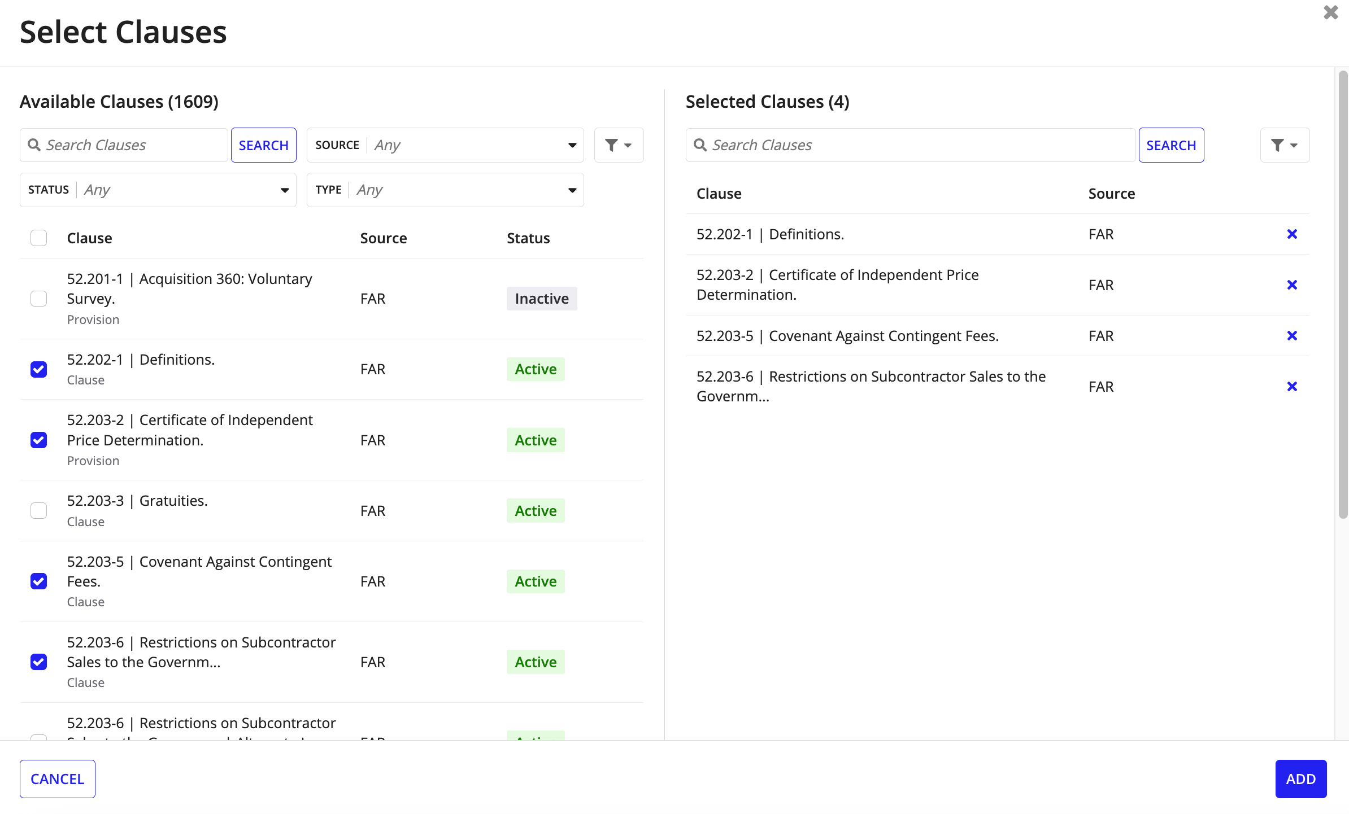Image resolution: width=1349 pixels, height=814 pixels.
Task: Click the 'Selected Clauses (4)' heading
Action: point(767,102)
